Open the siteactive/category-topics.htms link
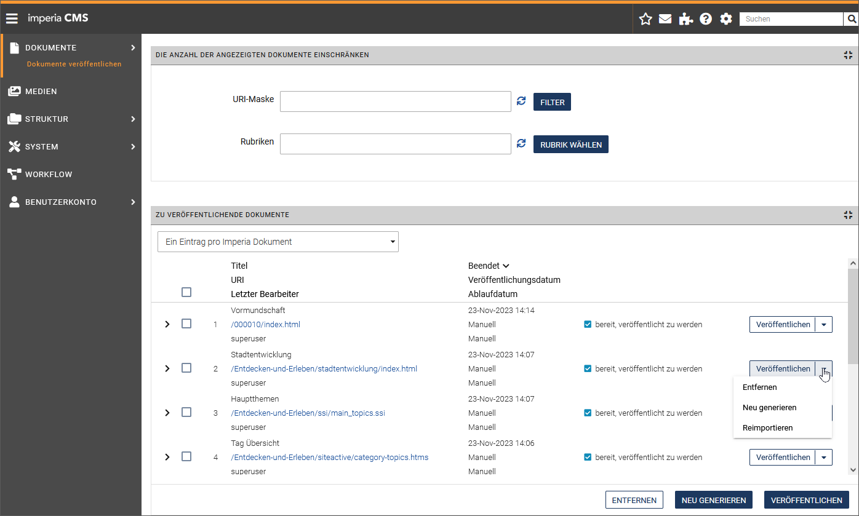Image resolution: width=859 pixels, height=516 pixels. [x=329, y=457]
